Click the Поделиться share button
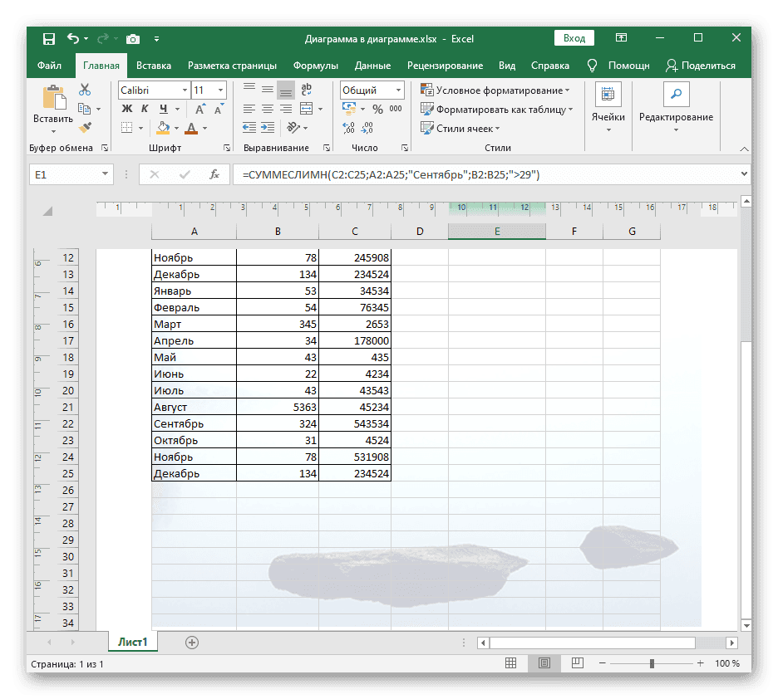The width and height of the screenshot is (778, 699). 701,66
